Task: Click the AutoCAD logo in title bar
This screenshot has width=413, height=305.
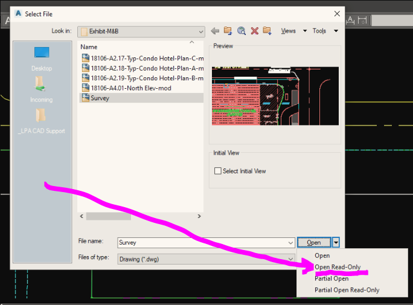Action: point(18,13)
